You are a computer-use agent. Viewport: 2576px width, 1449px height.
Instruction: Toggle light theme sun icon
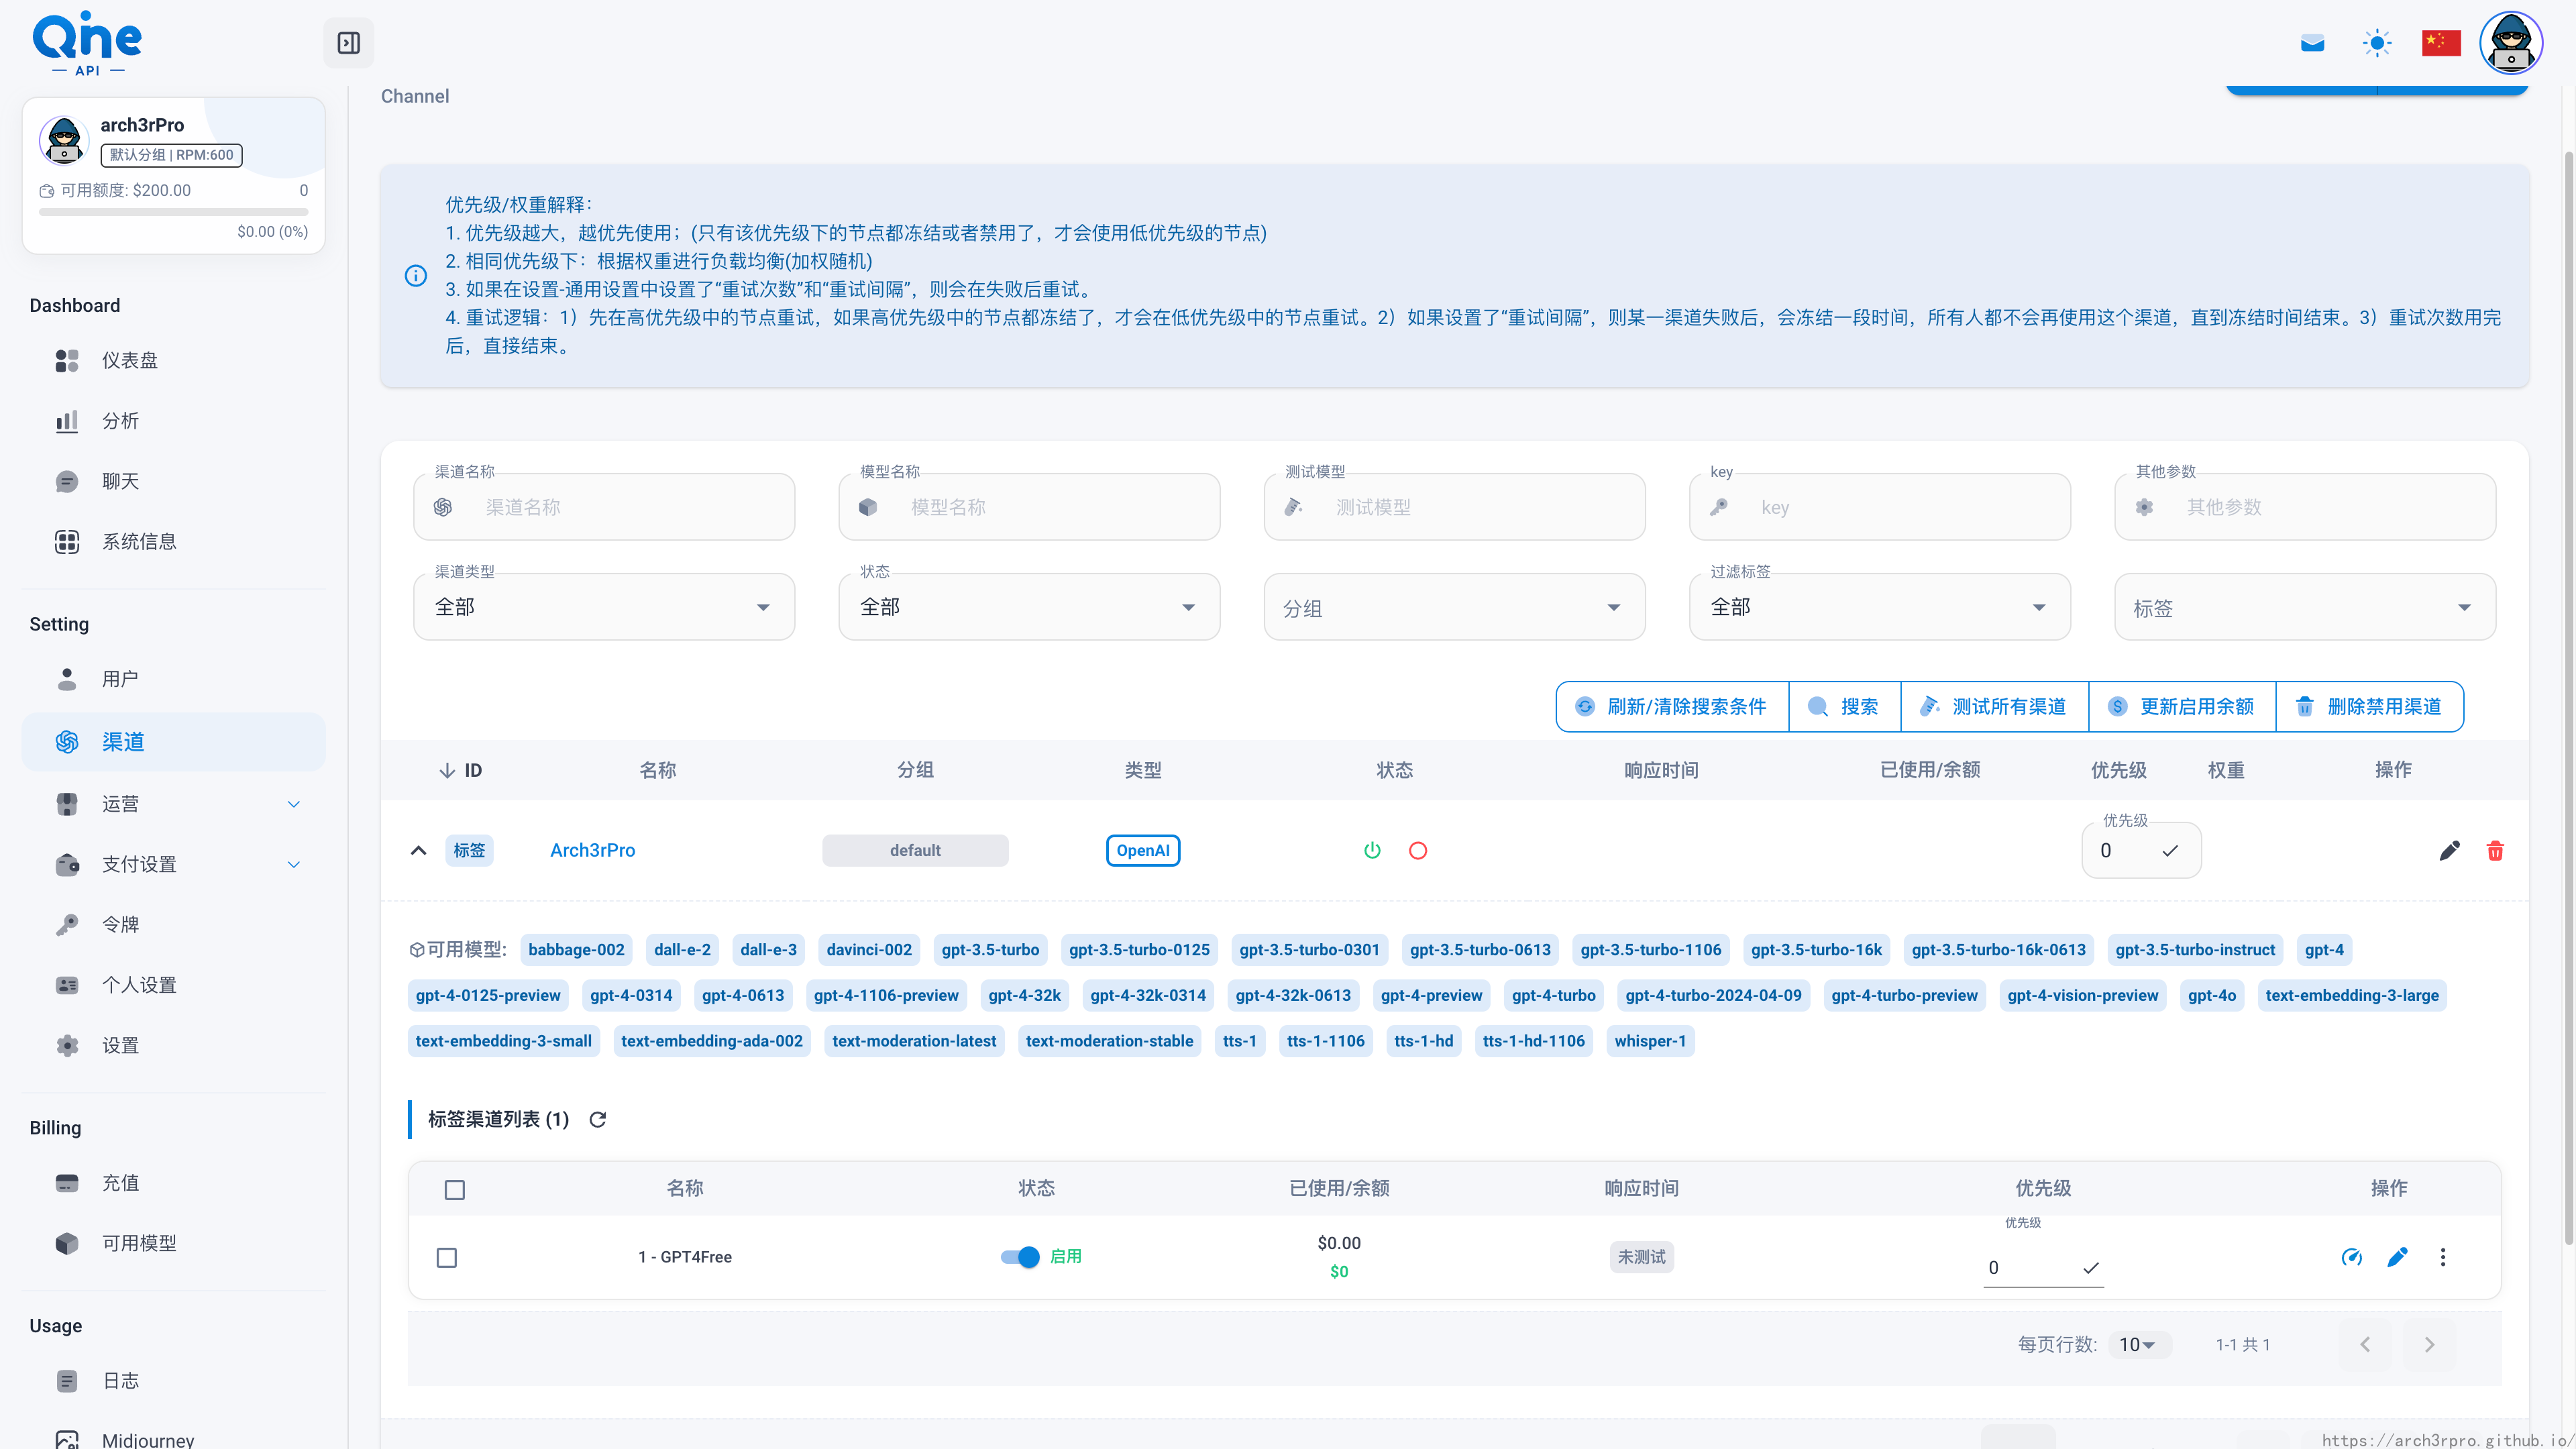click(x=2377, y=43)
